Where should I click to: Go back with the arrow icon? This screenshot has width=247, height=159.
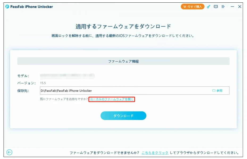point(9,152)
